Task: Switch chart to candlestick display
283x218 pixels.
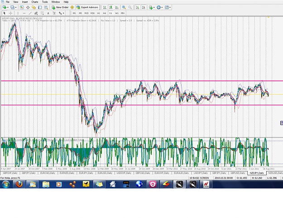Action: [x=110, y=7]
